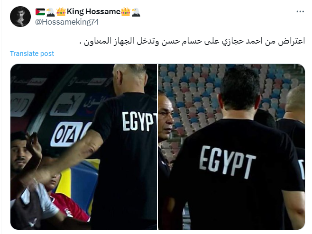Viewport: 312px width, 234px height.
Task: Open the right photo with stadium seats
Action: [x=231, y=147]
